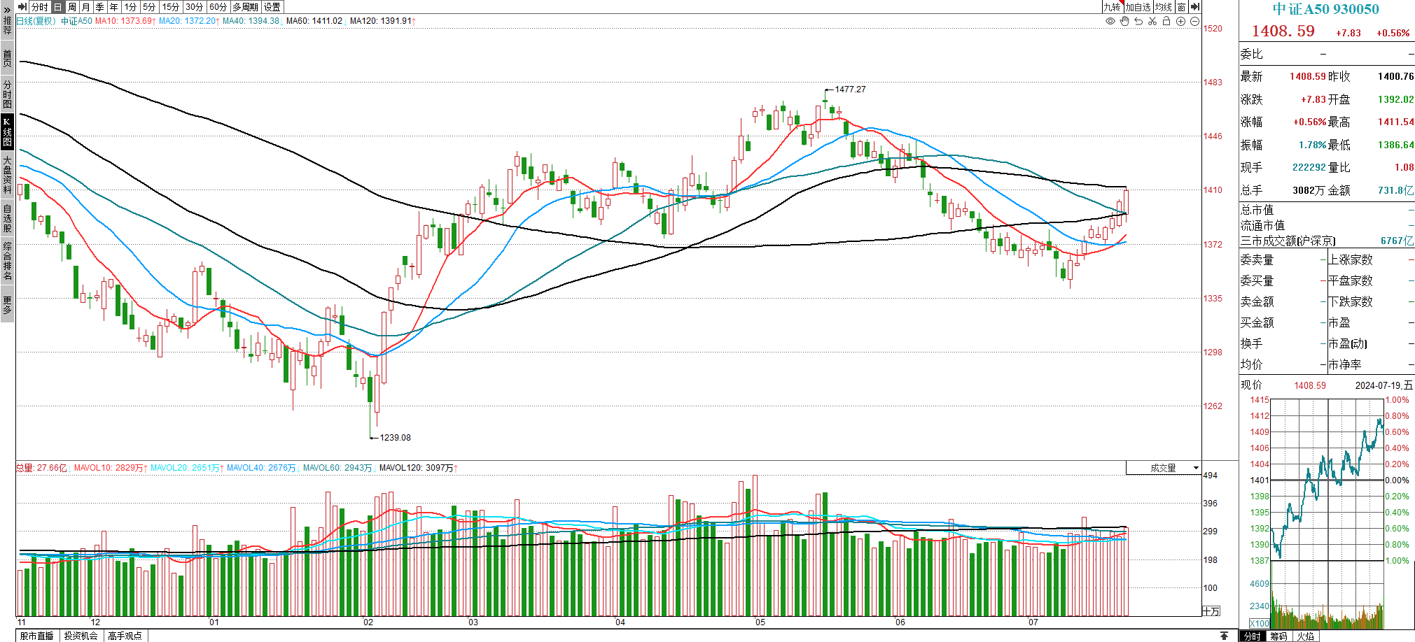Open 设置 settings
The image size is (1415, 642).
click(x=272, y=7)
